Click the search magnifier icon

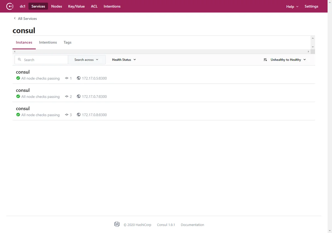19,59
